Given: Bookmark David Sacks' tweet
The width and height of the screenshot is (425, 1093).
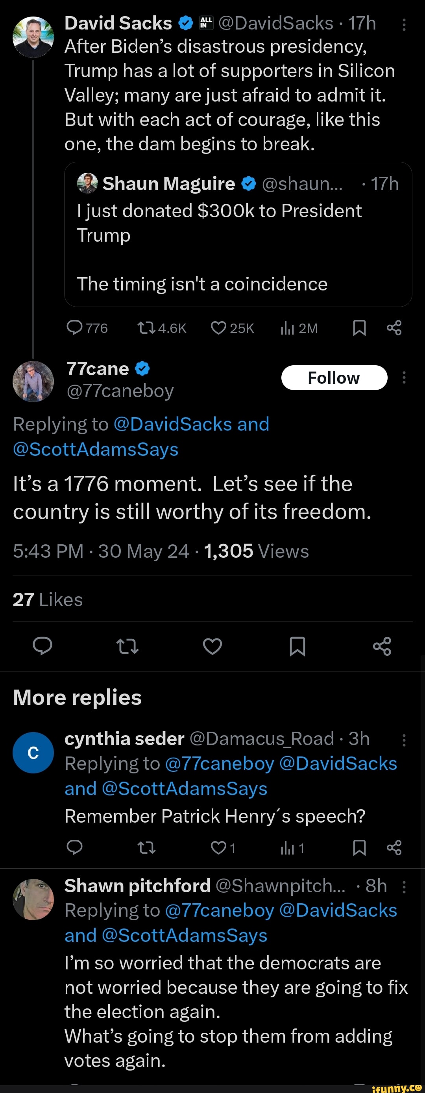Looking at the screenshot, I should [359, 328].
